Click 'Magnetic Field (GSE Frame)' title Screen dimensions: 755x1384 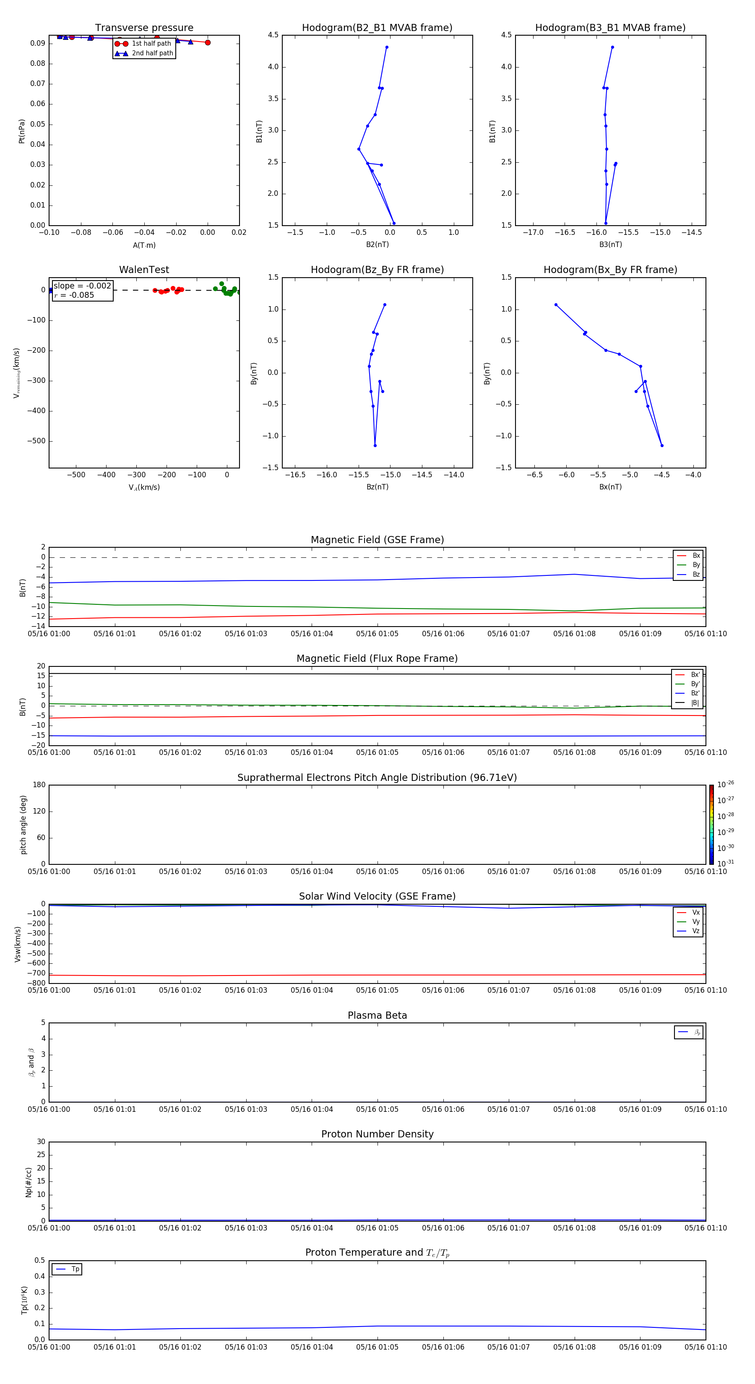coord(377,540)
